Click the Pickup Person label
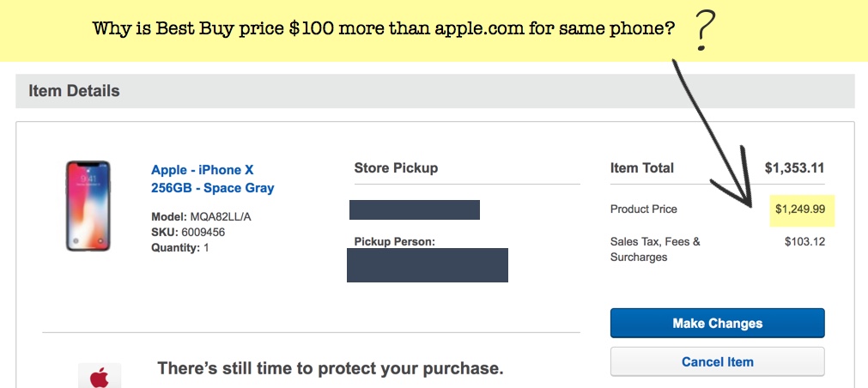This screenshot has width=868, height=388. [394, 241]
